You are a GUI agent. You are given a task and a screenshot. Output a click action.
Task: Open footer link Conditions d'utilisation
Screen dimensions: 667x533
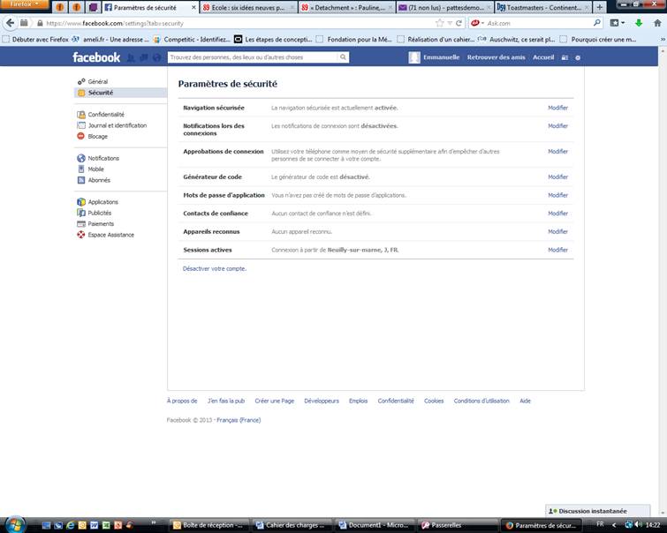(481, 402)
